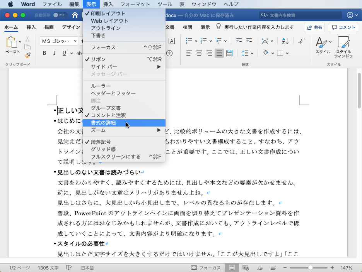The height and width of the screenshot is (272, 362).
Task: Click the Paste clipboard icon
Action: (11, 42)
